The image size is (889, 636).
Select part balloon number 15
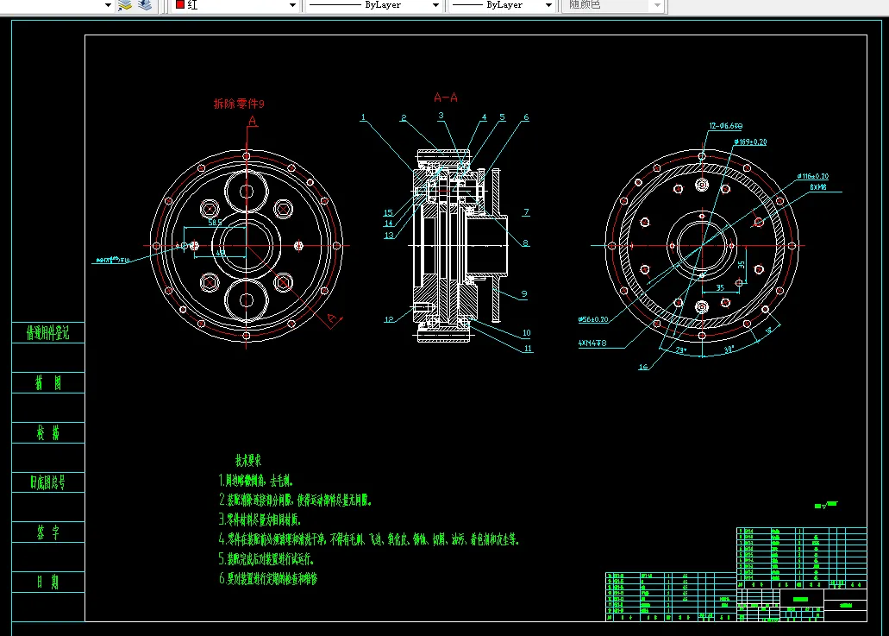point(388,213)
